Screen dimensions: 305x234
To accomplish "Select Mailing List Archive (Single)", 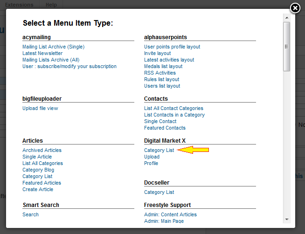I will (x=54, y=47).
